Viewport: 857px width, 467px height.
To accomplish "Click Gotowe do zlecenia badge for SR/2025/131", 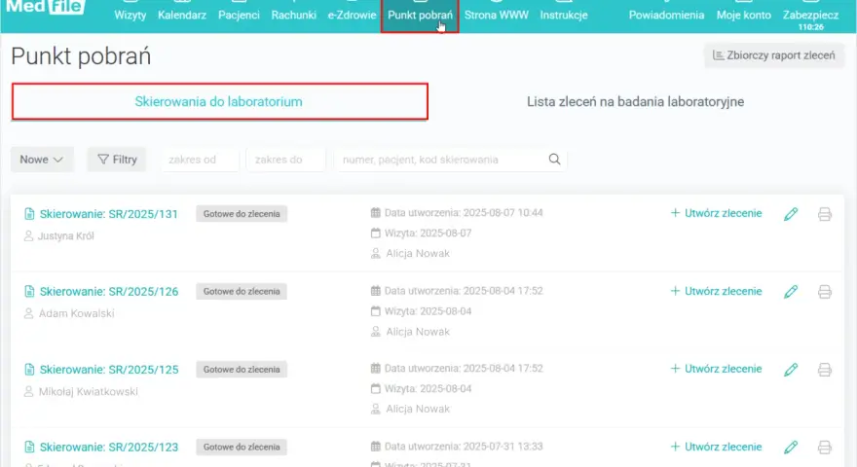I will tap(242, 214).
